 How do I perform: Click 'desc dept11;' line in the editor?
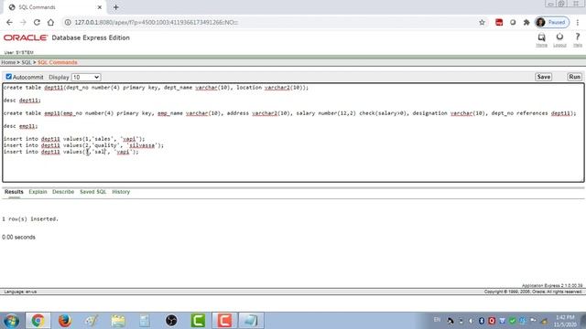pos(22,101)
